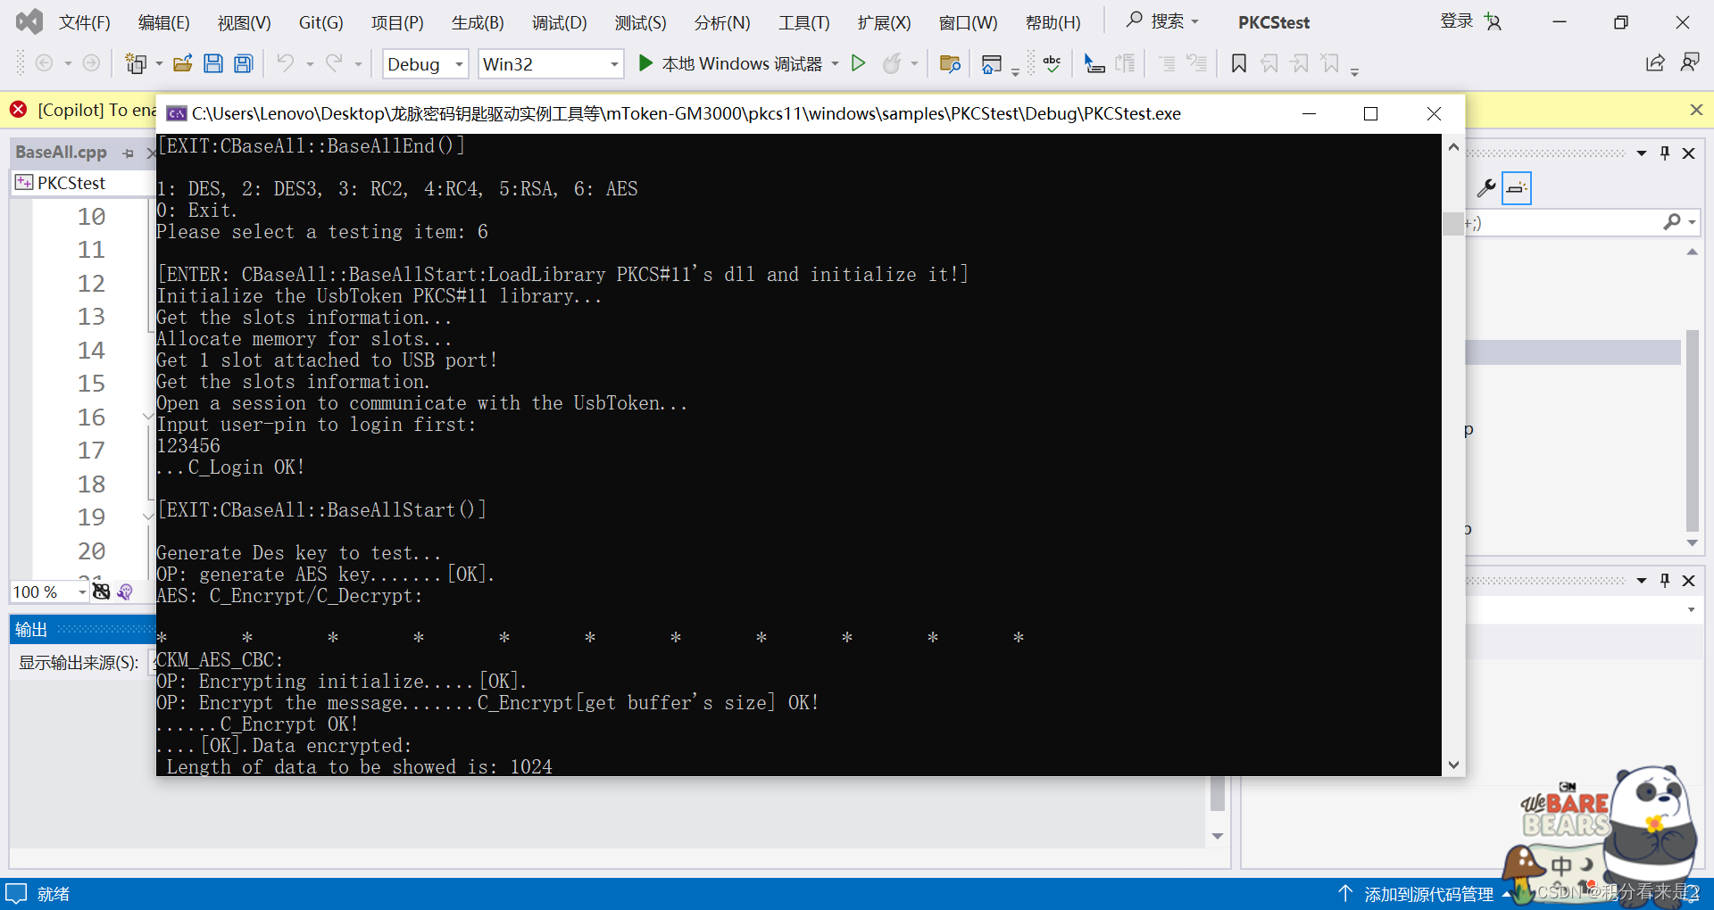Toggle bookmark on the current line
The height and width of the screenshot is (910, 1714).
click(x=1239, y=63)
